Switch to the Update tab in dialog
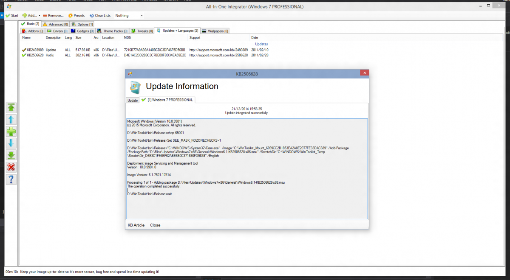Viewport: 510px width, 280px height. 133,101
